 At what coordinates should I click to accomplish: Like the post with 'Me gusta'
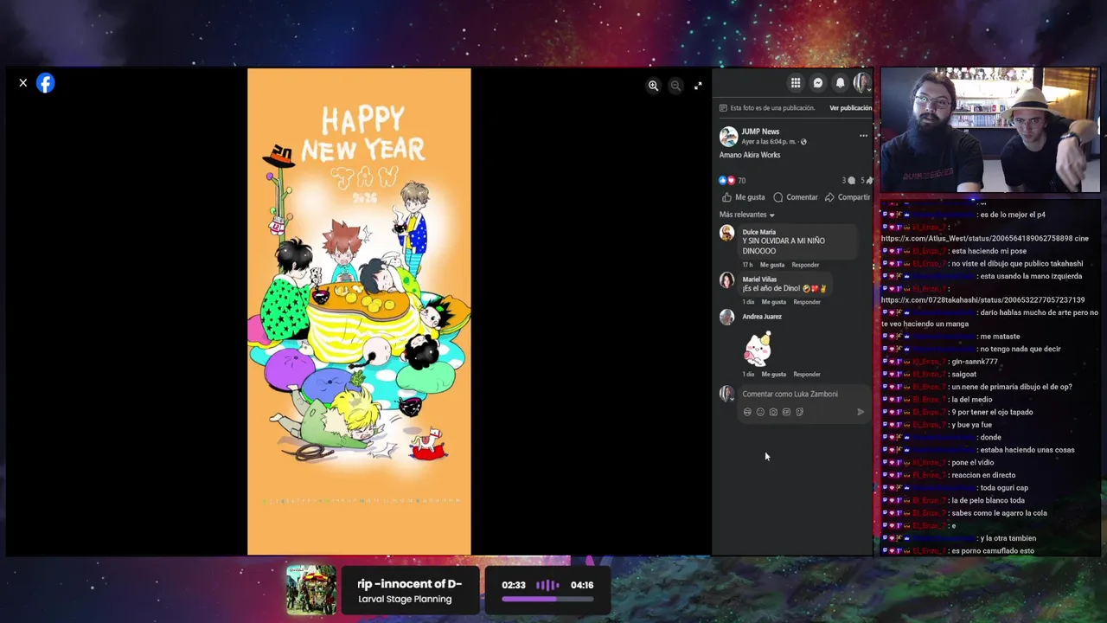[744, 197]
